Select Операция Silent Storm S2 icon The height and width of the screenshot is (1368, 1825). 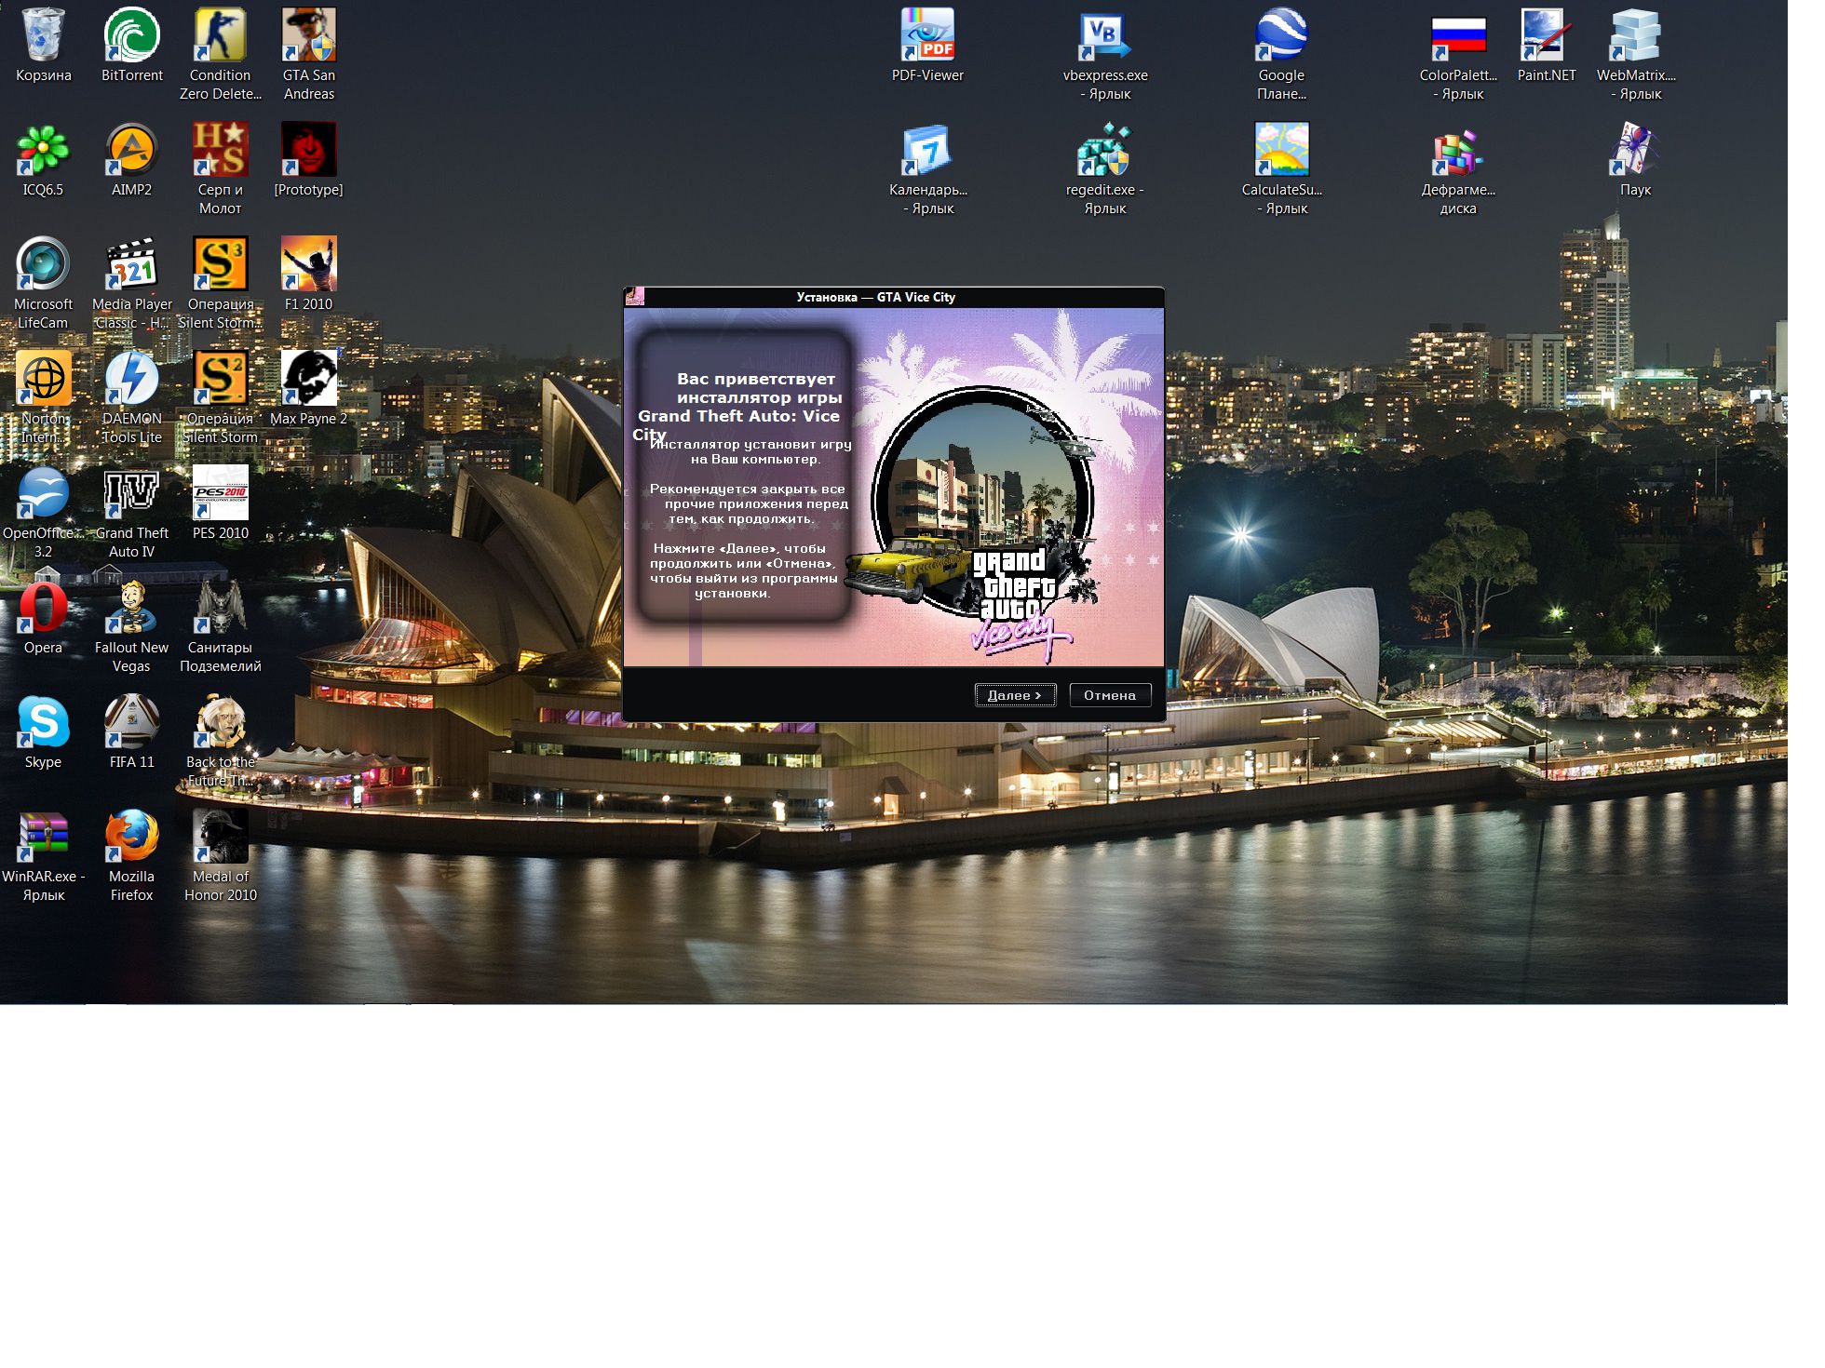coord(220,379)
